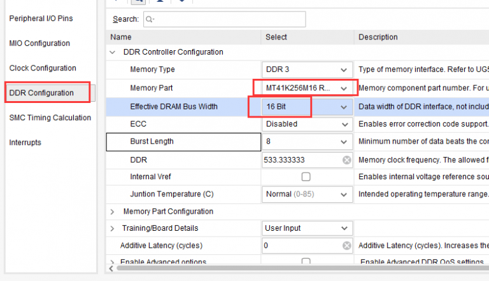The height and width of the screenshot is (281, 489).
Task: Collapse the DDR Controller Configuration section
Action: 113,52
